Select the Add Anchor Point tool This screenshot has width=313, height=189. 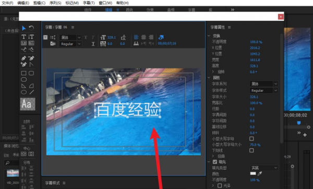[23, 64]
